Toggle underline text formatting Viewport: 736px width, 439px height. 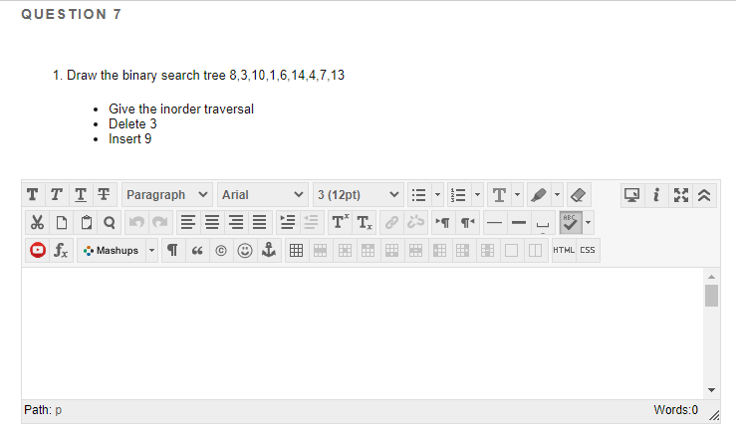(81, 195)
